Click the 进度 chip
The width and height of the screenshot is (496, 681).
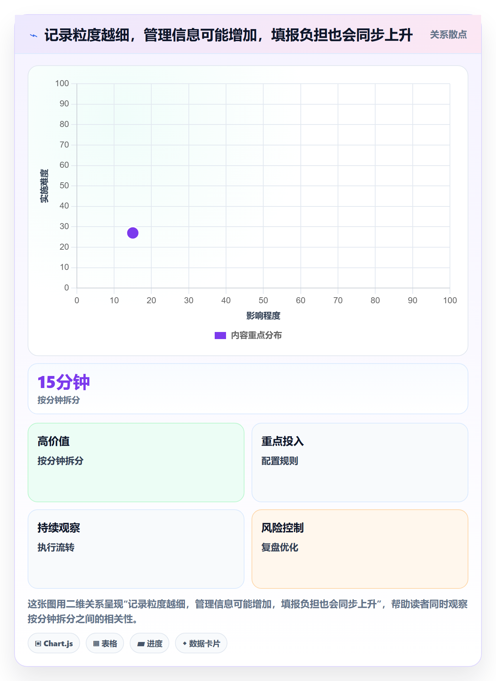pyautogui.click(x=150, y=643)
